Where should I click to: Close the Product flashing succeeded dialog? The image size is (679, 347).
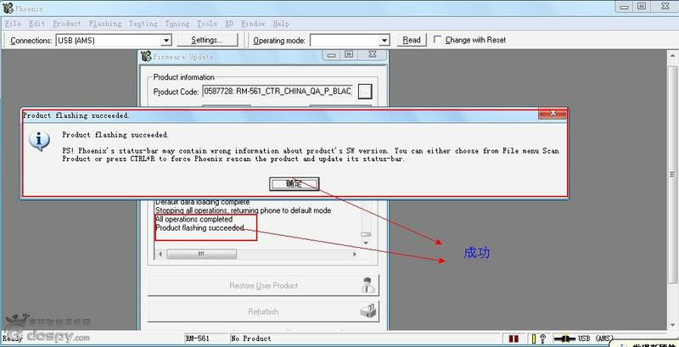(x=553, y=114)
